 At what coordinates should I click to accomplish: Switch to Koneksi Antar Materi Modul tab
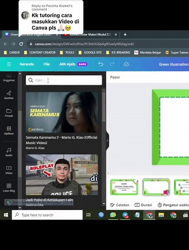(90, 35)
